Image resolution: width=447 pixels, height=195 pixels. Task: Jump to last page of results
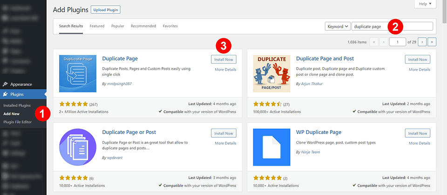[432, 42]
